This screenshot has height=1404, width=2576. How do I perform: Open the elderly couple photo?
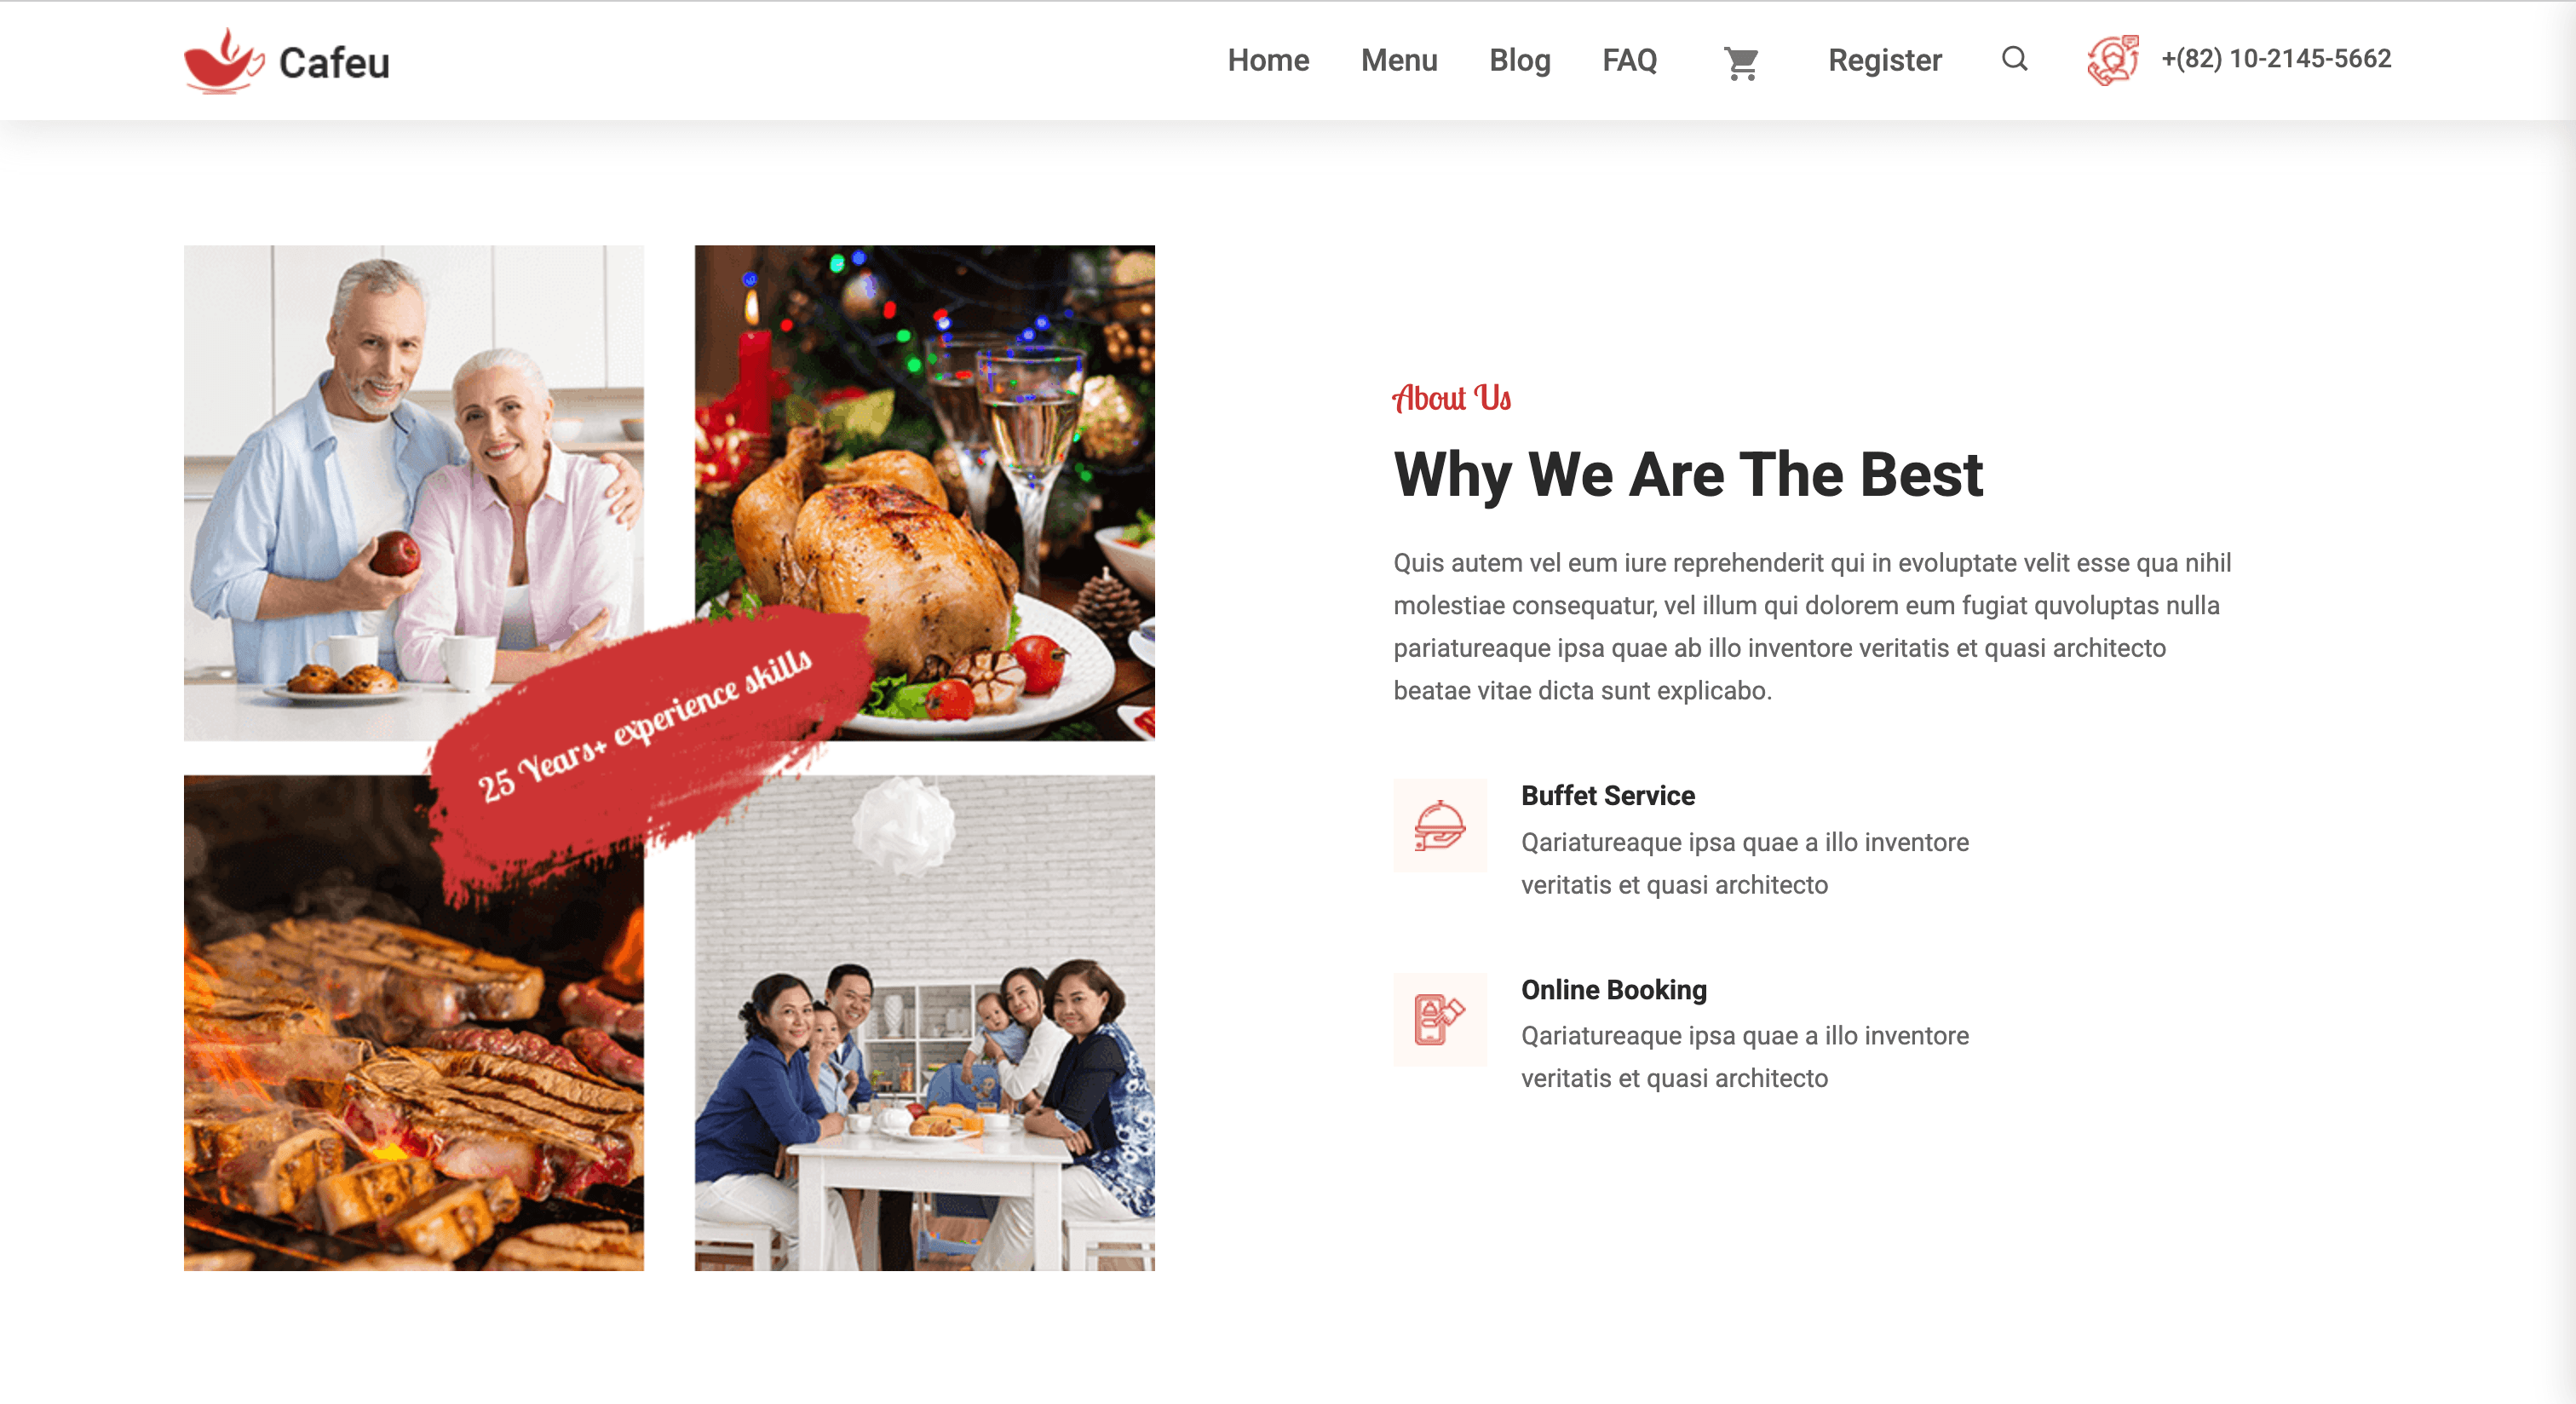(413, 492)
